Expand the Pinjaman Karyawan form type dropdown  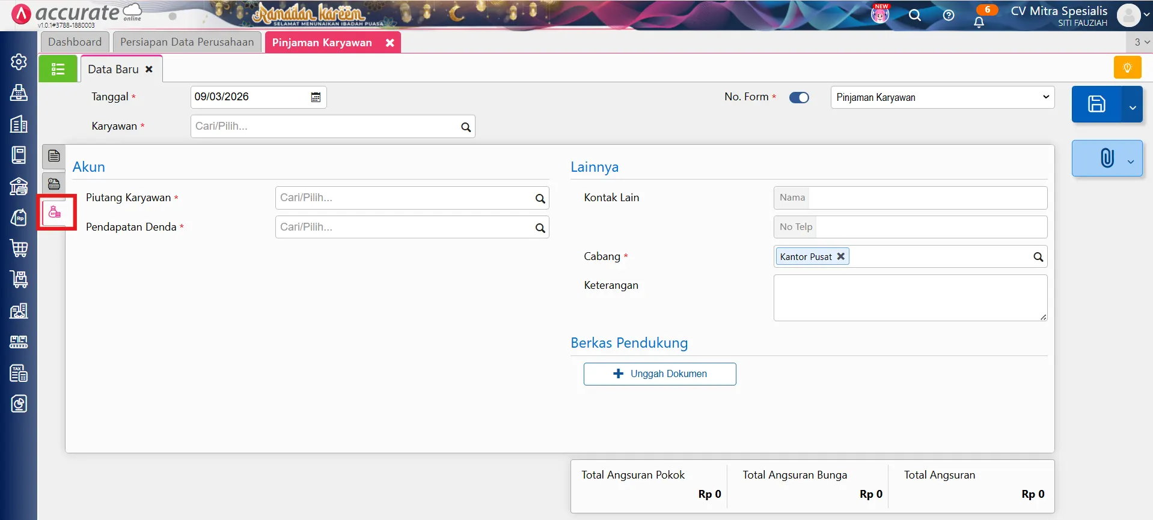coord(942,97)
